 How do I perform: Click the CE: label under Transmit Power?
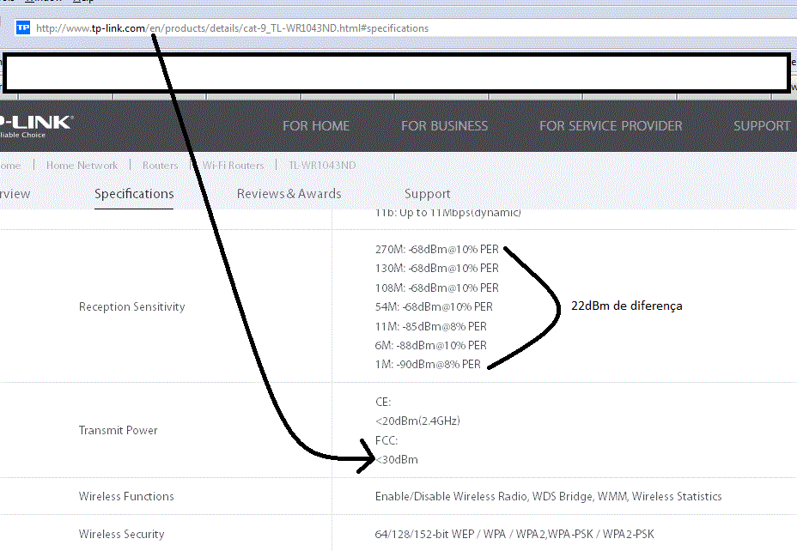(383, 403)
